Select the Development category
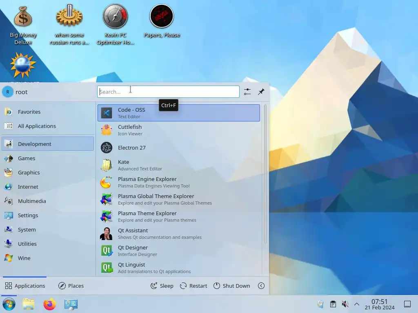This screenshot has width=418, height=313. click(48, 144)
